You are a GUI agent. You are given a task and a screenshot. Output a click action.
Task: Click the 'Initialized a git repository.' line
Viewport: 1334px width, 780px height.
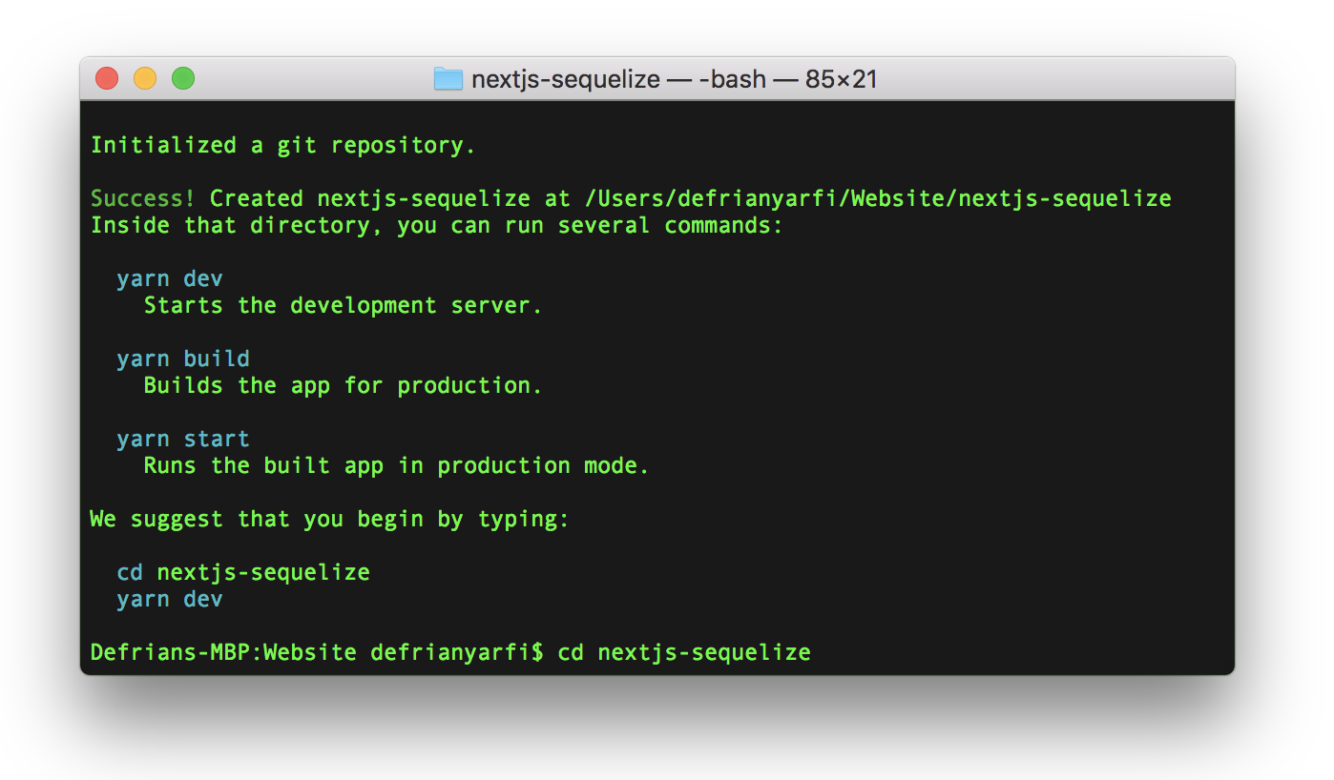(x=282, y=146)
